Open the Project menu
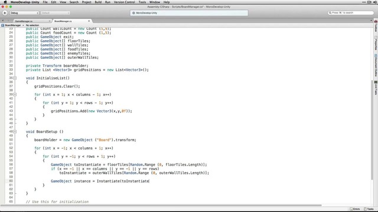 point(87,2)
